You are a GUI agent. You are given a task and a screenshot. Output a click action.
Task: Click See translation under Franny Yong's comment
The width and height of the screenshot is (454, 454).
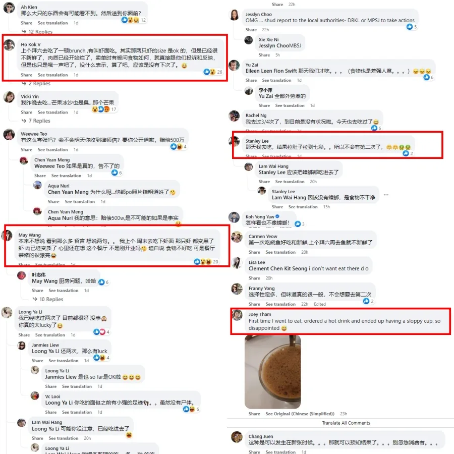pos(280,304)
